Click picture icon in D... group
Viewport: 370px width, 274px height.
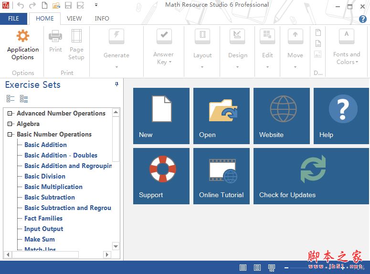pyautogui.click(x=318, y=54)
